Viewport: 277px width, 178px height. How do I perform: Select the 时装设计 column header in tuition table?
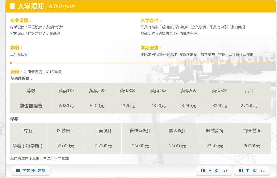click(66, 131)
